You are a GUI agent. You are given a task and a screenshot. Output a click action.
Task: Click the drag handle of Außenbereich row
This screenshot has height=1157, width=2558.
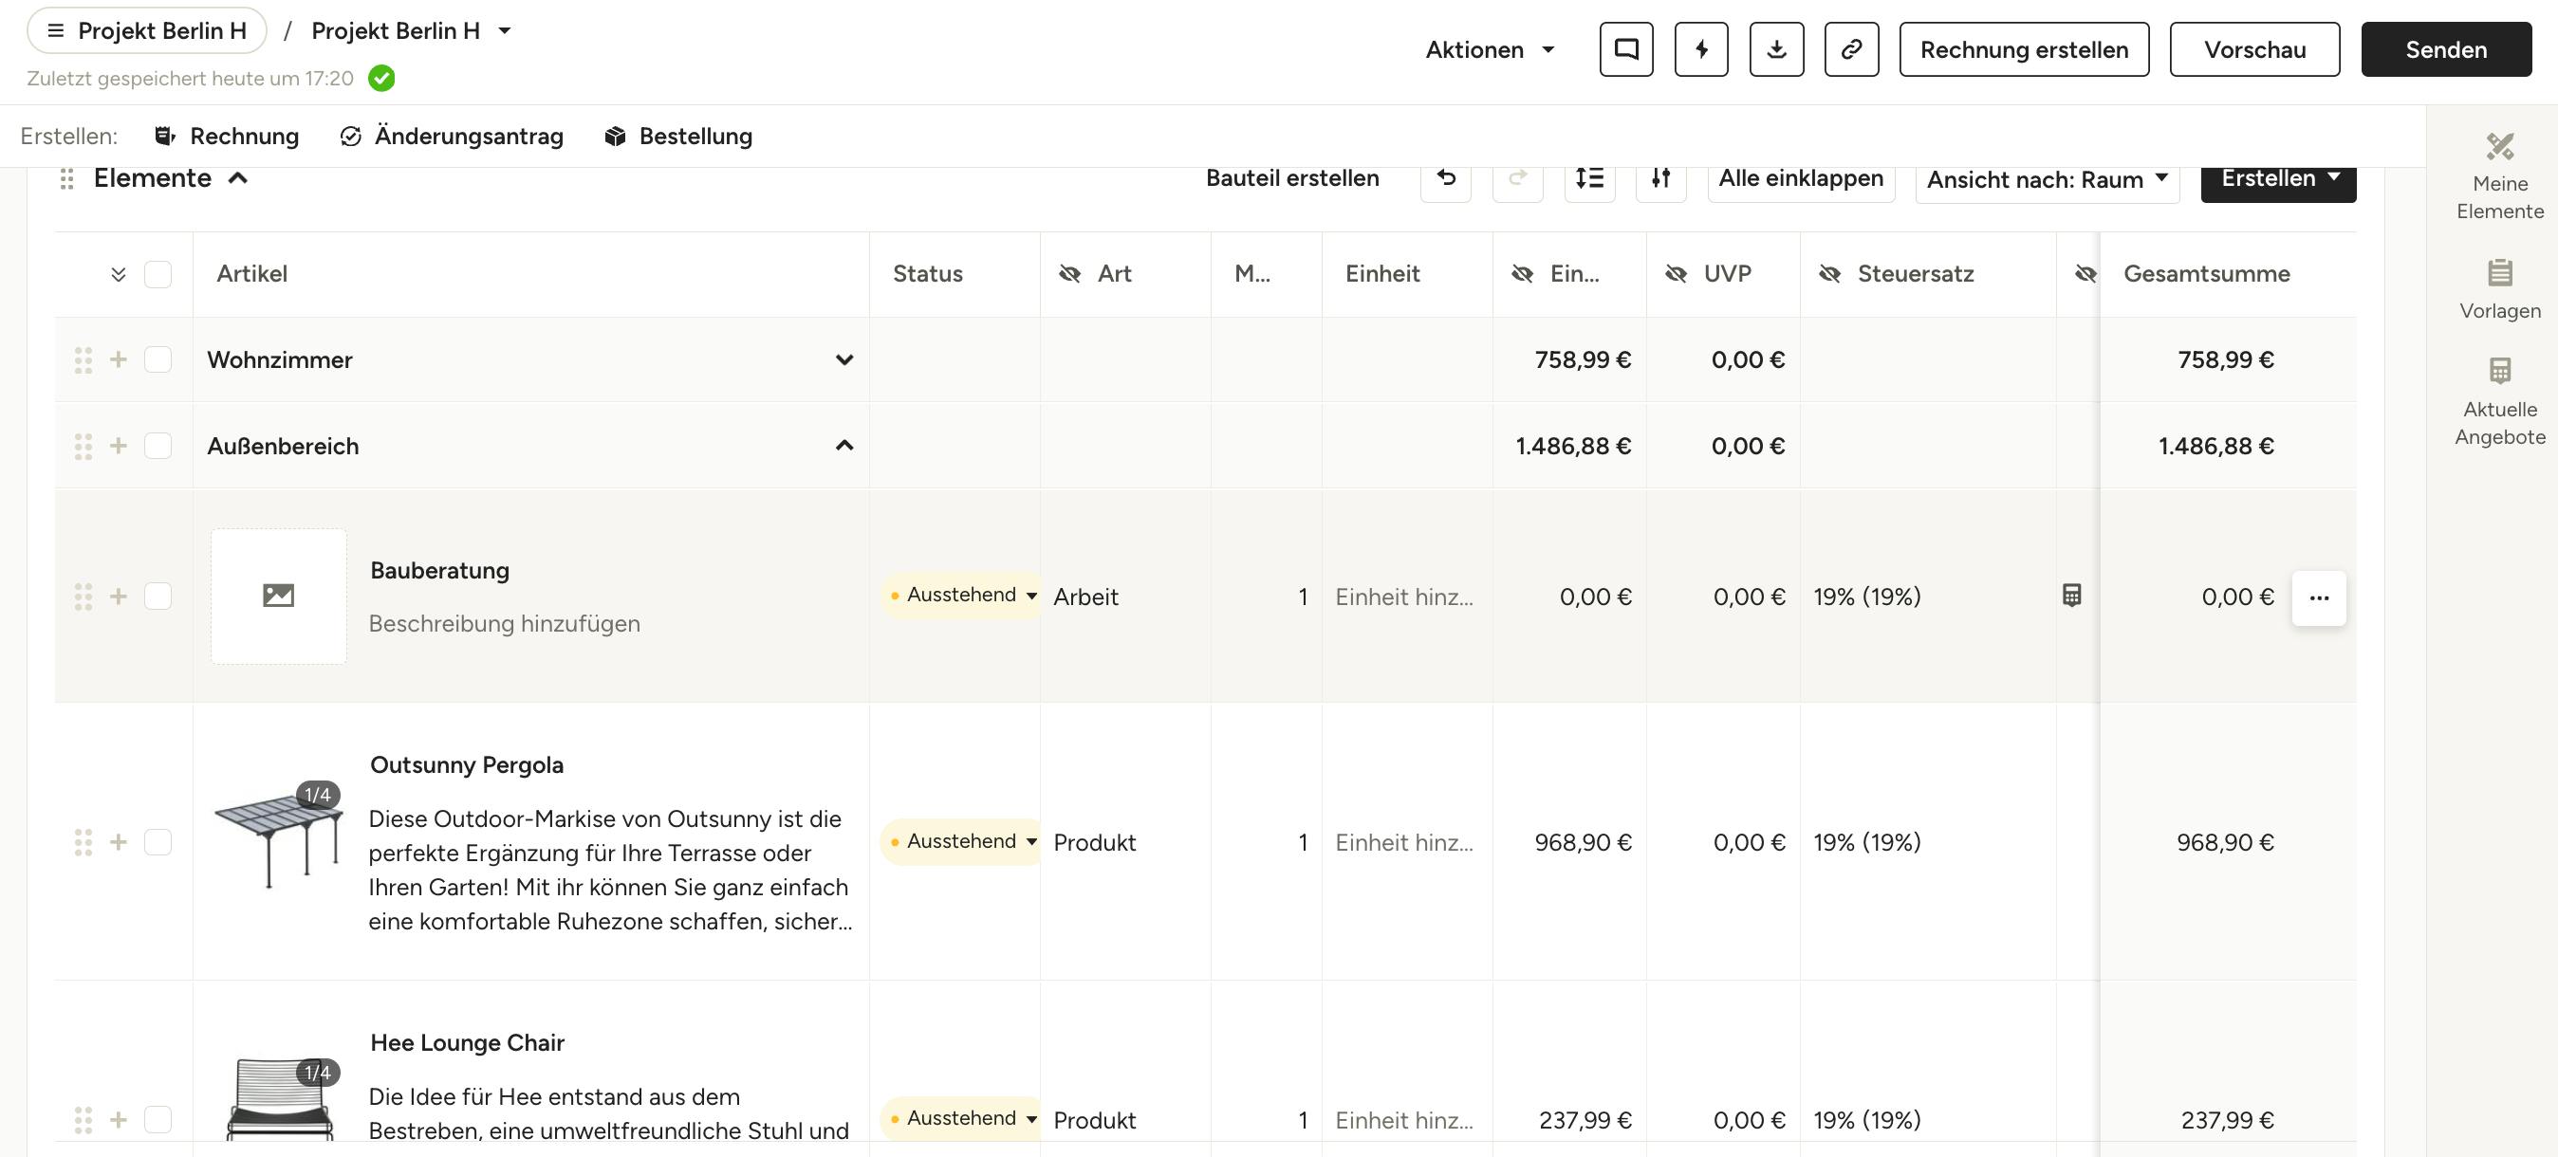(83, 447)
